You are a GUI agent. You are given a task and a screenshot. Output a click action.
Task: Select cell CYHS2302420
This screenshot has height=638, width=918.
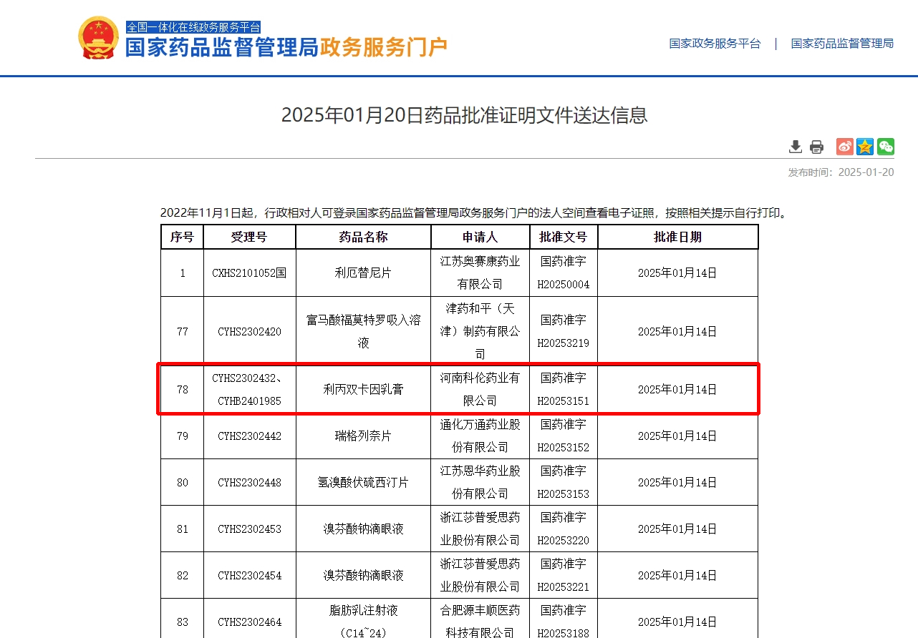coord(249,332)
